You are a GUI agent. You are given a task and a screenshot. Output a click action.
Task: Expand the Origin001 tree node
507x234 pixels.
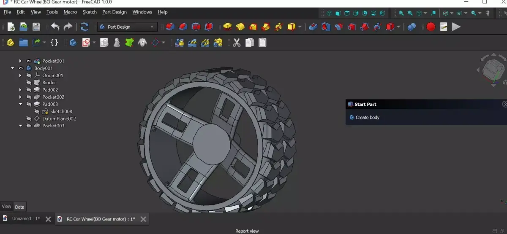pos(20,75)
